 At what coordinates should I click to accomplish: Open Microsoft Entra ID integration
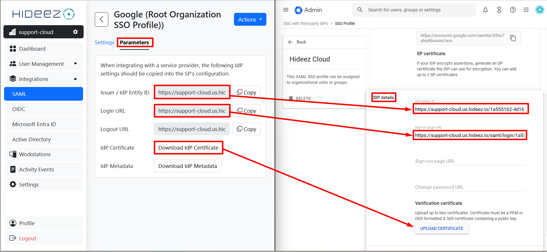(34, 124)
